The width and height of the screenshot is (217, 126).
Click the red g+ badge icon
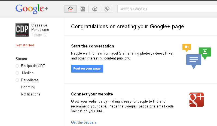click(x=196, y=100)
